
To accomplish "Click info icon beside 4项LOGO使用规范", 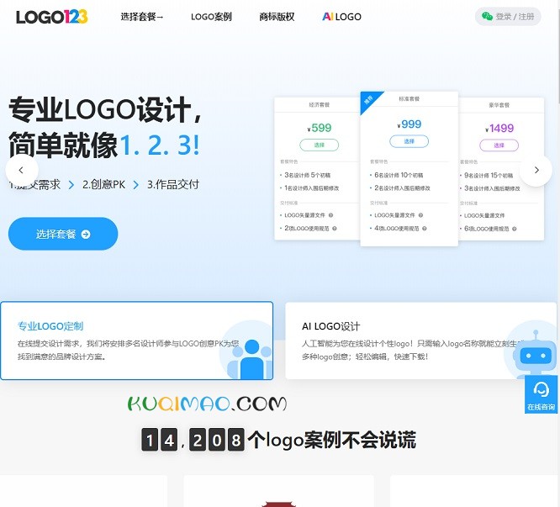I will pyautogui.click(x=425, y=229).
